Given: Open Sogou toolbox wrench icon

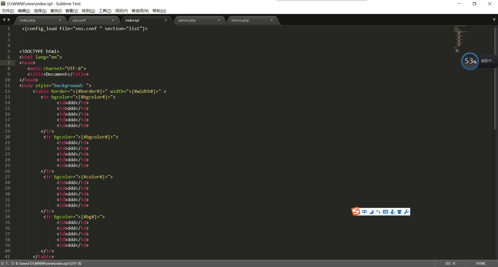Looking at the screenshot, I should point(406,212).
